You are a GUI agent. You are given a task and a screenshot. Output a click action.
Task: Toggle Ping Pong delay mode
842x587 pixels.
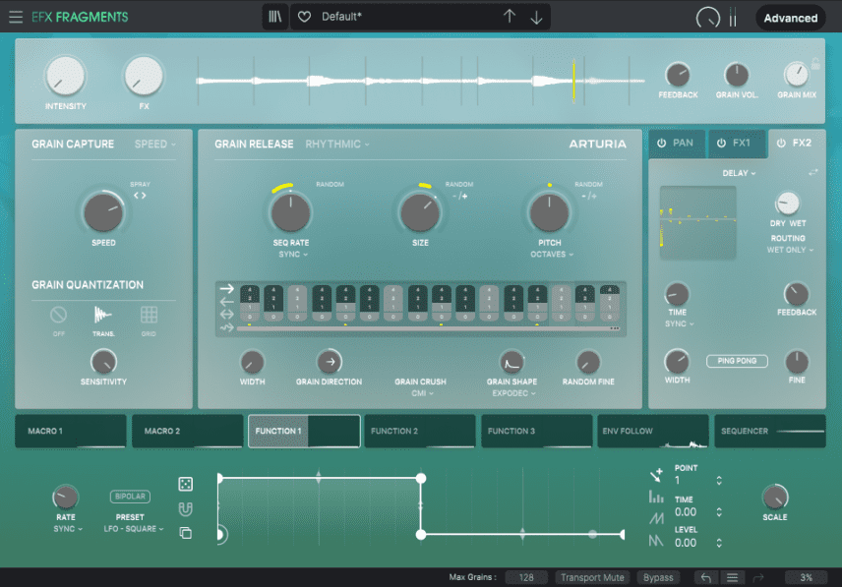coord(737,361)
